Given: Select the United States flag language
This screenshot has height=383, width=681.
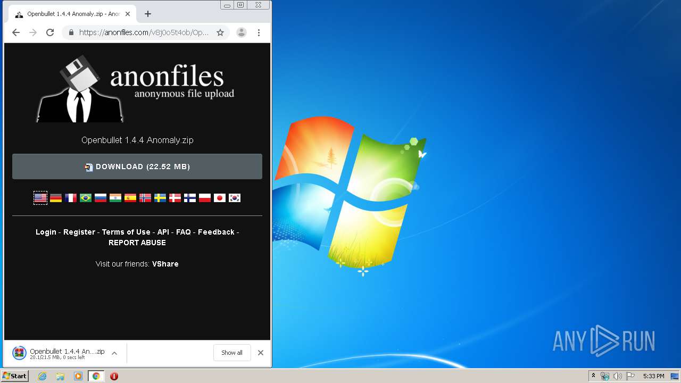Looking at the screenshot, I should (40, 198).
